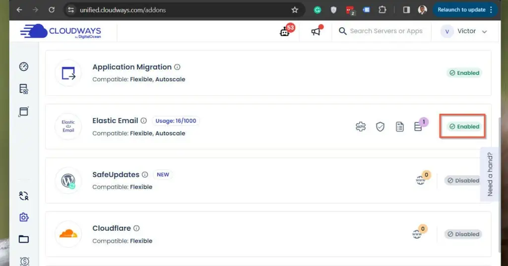This screenshot has width=508, height=266.
Task: Open the Dashboard gauge icon in the sidebar
Action: pyautogui.click(x=24, y=66)
